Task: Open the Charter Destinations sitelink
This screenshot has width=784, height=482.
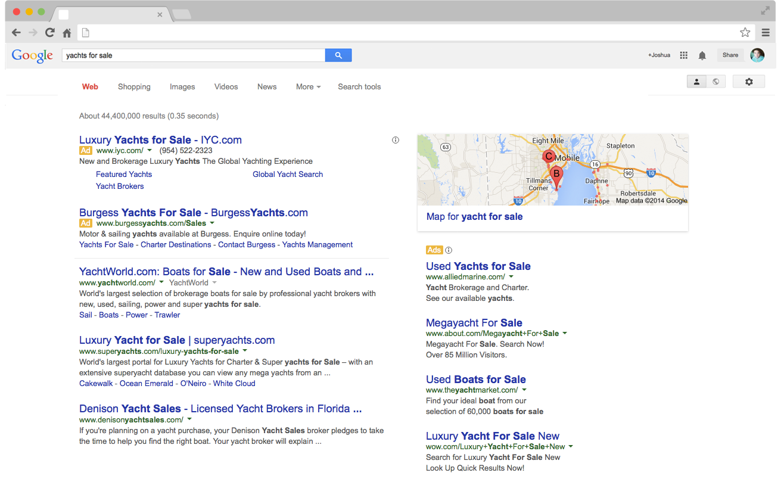Action: click(x=176, y=245)
